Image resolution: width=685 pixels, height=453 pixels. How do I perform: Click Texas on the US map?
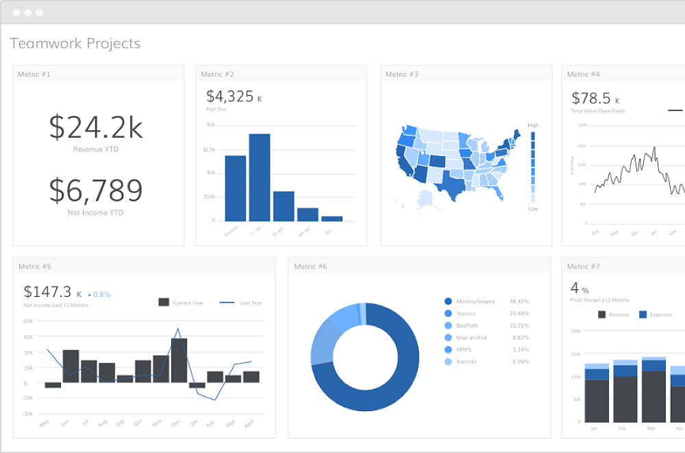(453, 186)
